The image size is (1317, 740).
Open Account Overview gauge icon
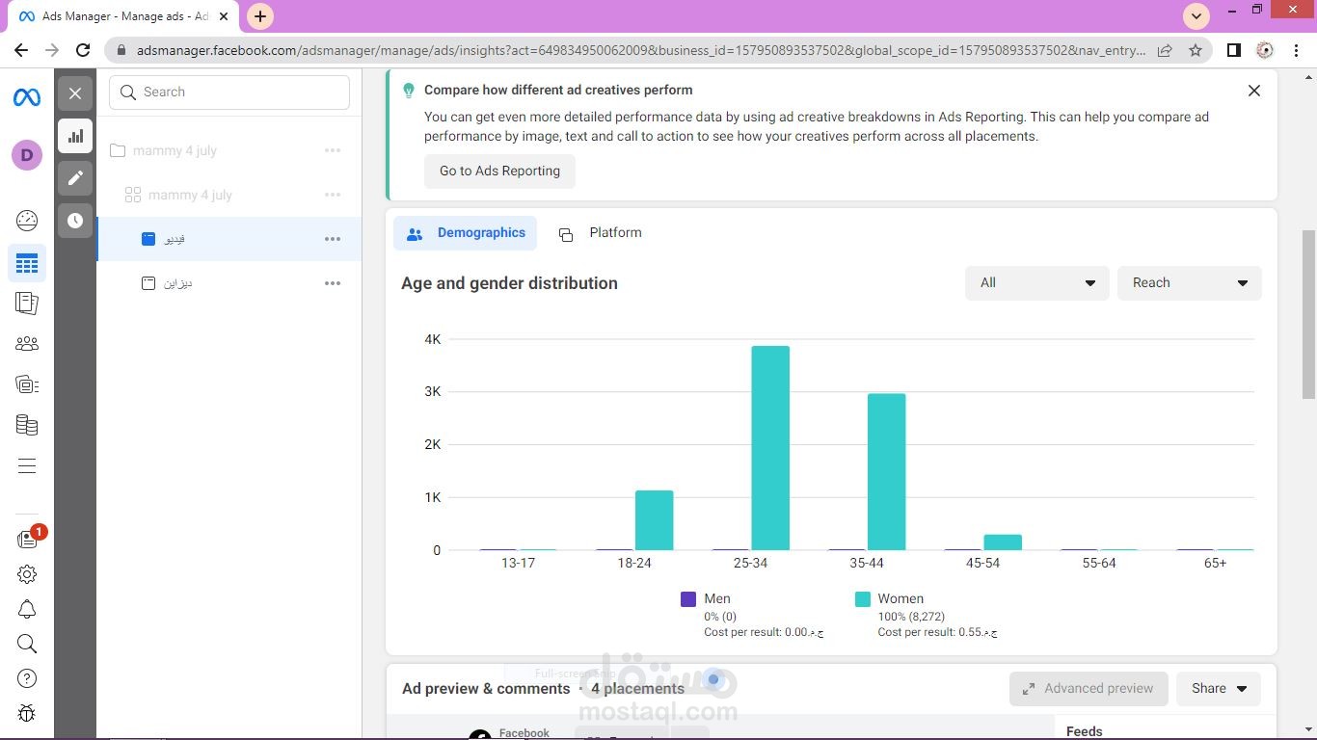click(x=27, y=221)
